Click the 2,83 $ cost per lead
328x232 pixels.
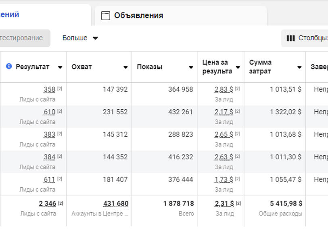[224, 89]
